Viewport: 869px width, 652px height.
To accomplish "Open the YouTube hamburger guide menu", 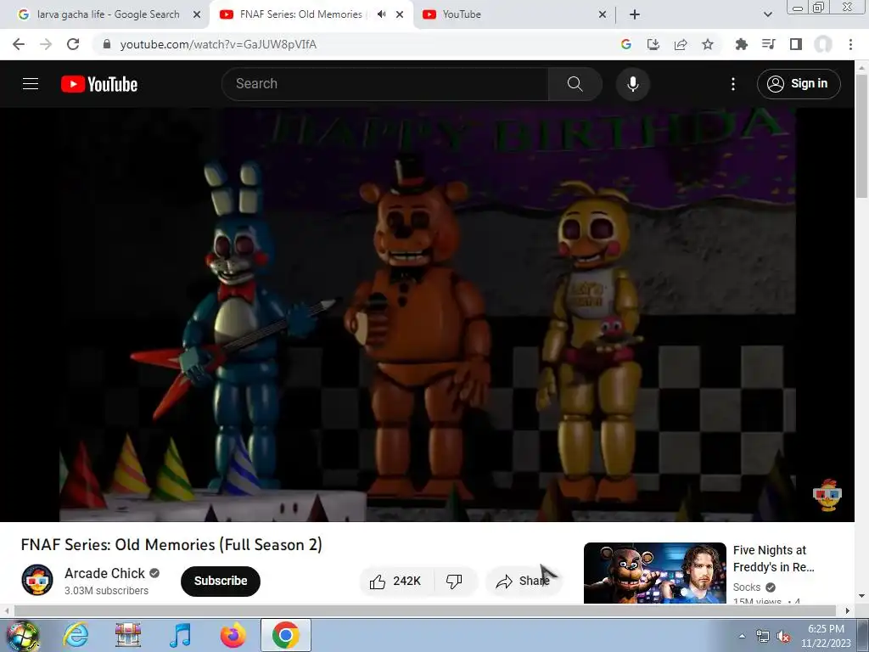I will 31,84.
